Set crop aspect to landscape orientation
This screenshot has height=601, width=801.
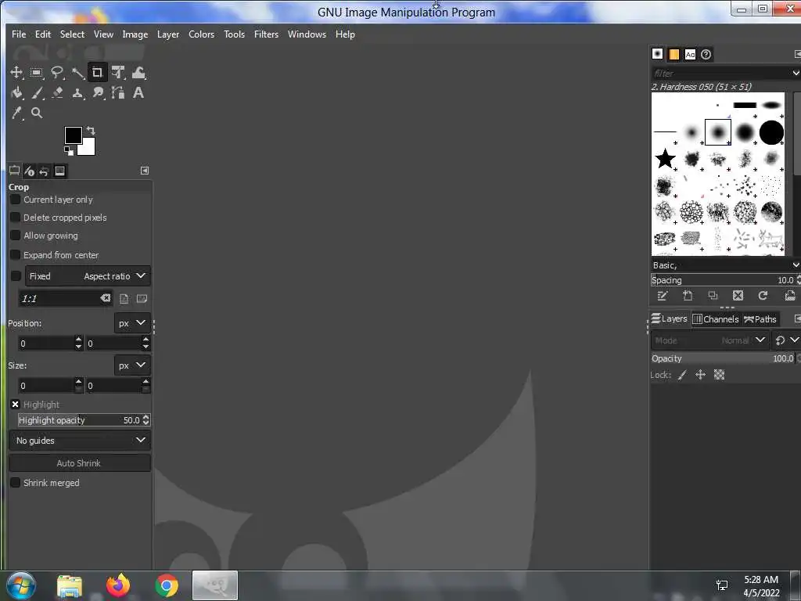click(142, 298)
